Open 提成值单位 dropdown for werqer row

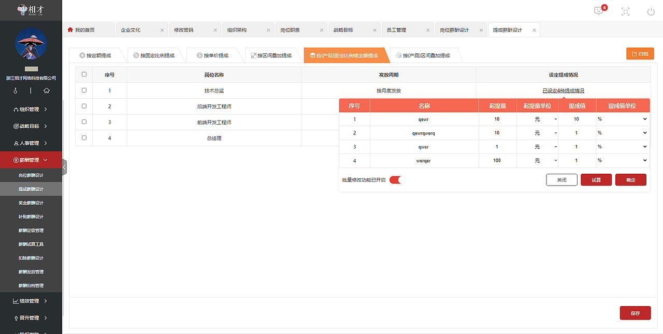pos(622,161)
